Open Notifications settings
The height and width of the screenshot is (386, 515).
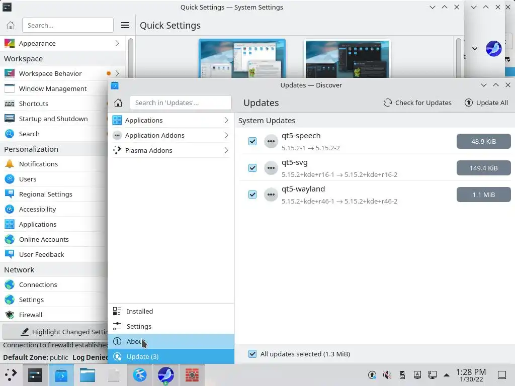click(54, 164)
